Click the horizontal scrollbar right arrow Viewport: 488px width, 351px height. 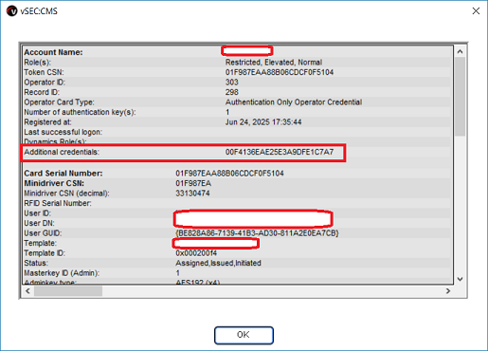point(448,291)
